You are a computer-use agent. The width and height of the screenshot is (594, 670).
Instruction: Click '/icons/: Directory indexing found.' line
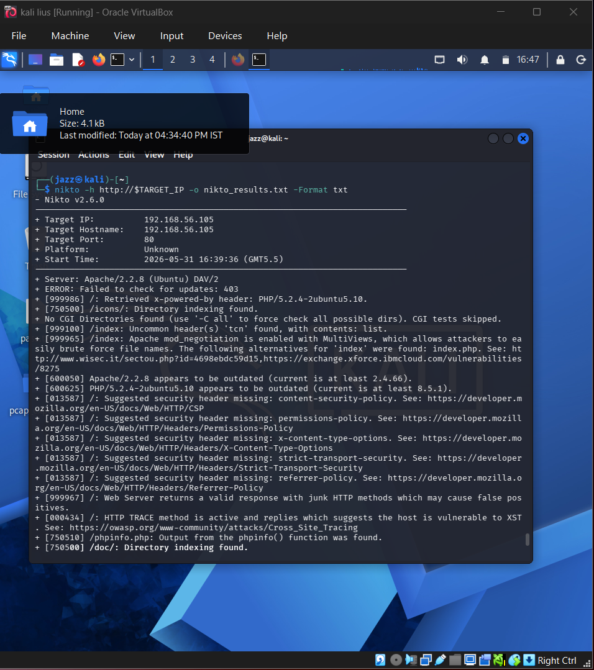coord(147,309)
